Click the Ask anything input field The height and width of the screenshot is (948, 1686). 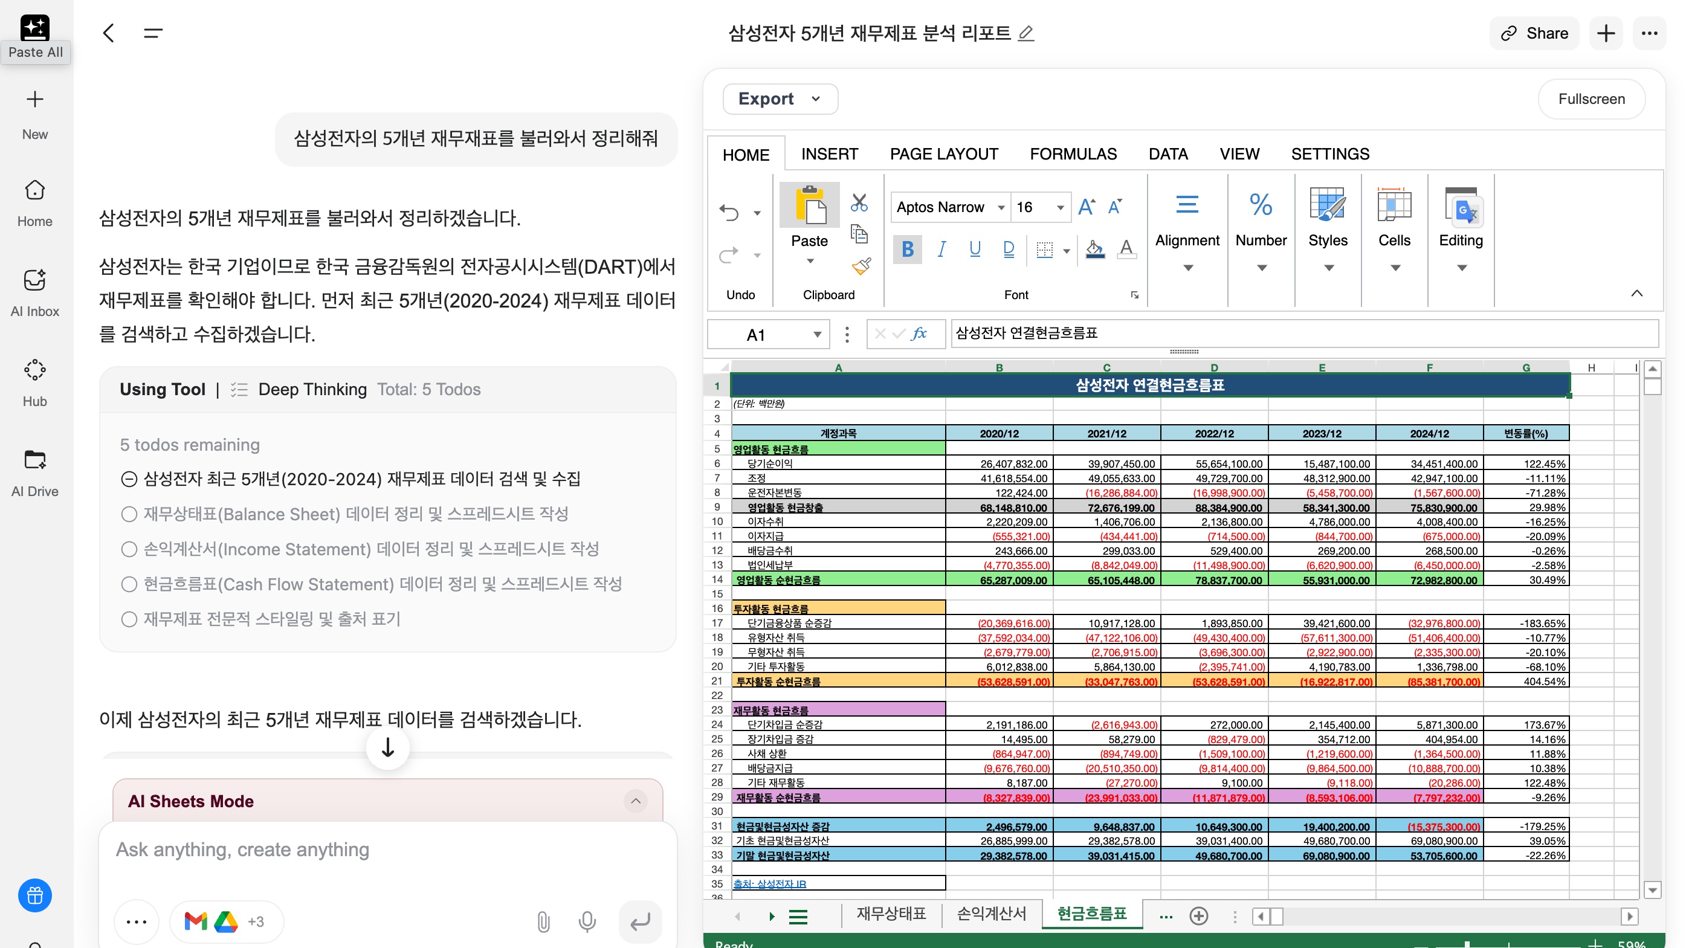tap(387, 850)
